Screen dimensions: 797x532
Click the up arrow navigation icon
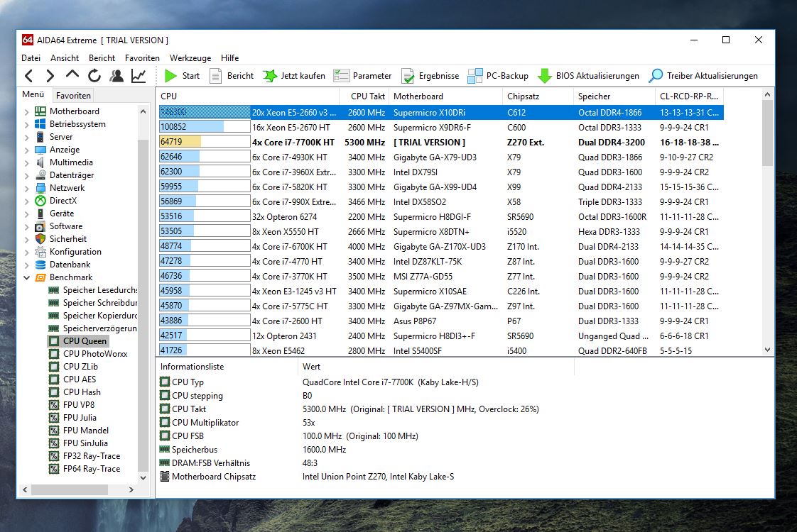(72, 75)
